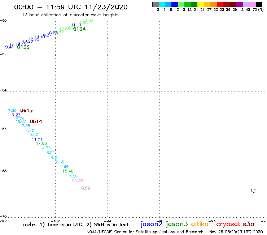The image size is (267, 235).
Task: Click the pink swatch in the color legend
Action: [x=253, y=4]
